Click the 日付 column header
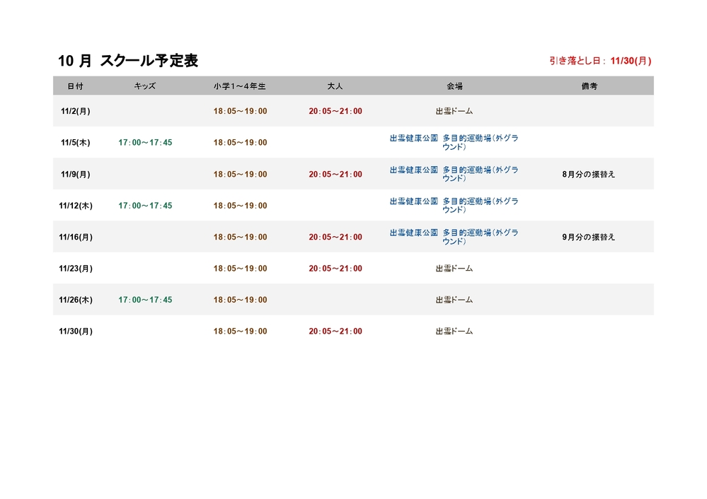Screen dimensions: 707x499 pyautogui.click(x=75, y=86)
